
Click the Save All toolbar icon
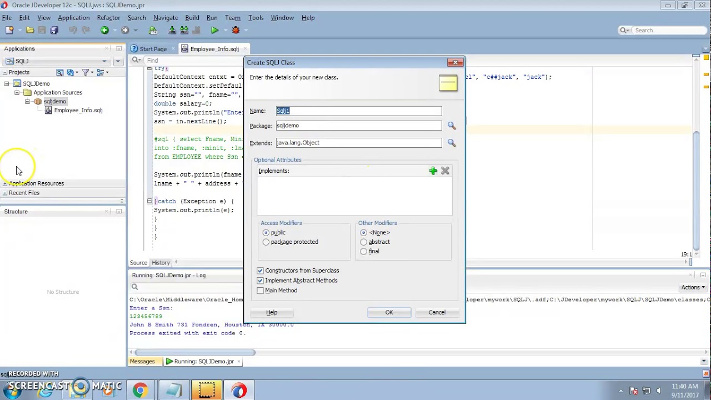54,30
